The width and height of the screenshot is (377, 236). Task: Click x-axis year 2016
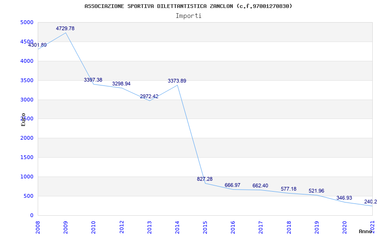(x=233, y=228)
